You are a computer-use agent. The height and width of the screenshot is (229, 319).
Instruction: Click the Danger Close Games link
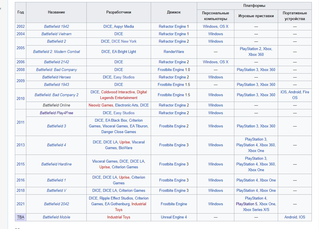pyautogui.click(x=119, y=132)
